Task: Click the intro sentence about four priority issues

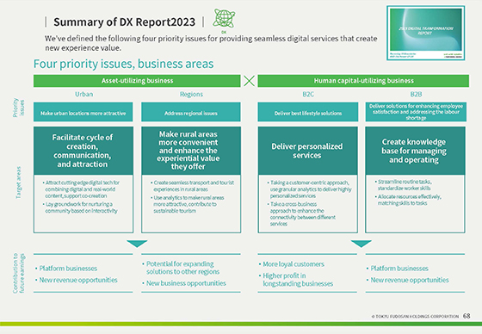Action: tap(211, 43)
